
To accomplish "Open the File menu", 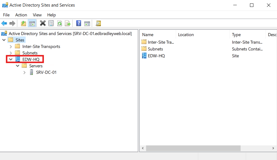I will pos(6,15).
